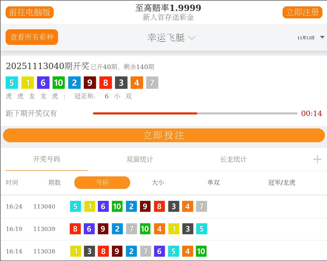The height and width of the screenshot is (261, 327).
Task: Click the cyan number 5 ball in latest draw header
Action: (12, 83)
